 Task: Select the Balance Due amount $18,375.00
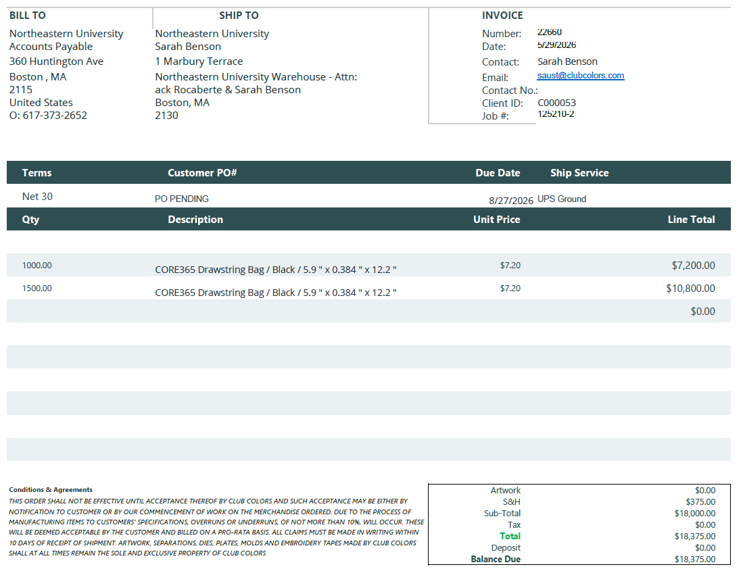[x=695, y=560]
